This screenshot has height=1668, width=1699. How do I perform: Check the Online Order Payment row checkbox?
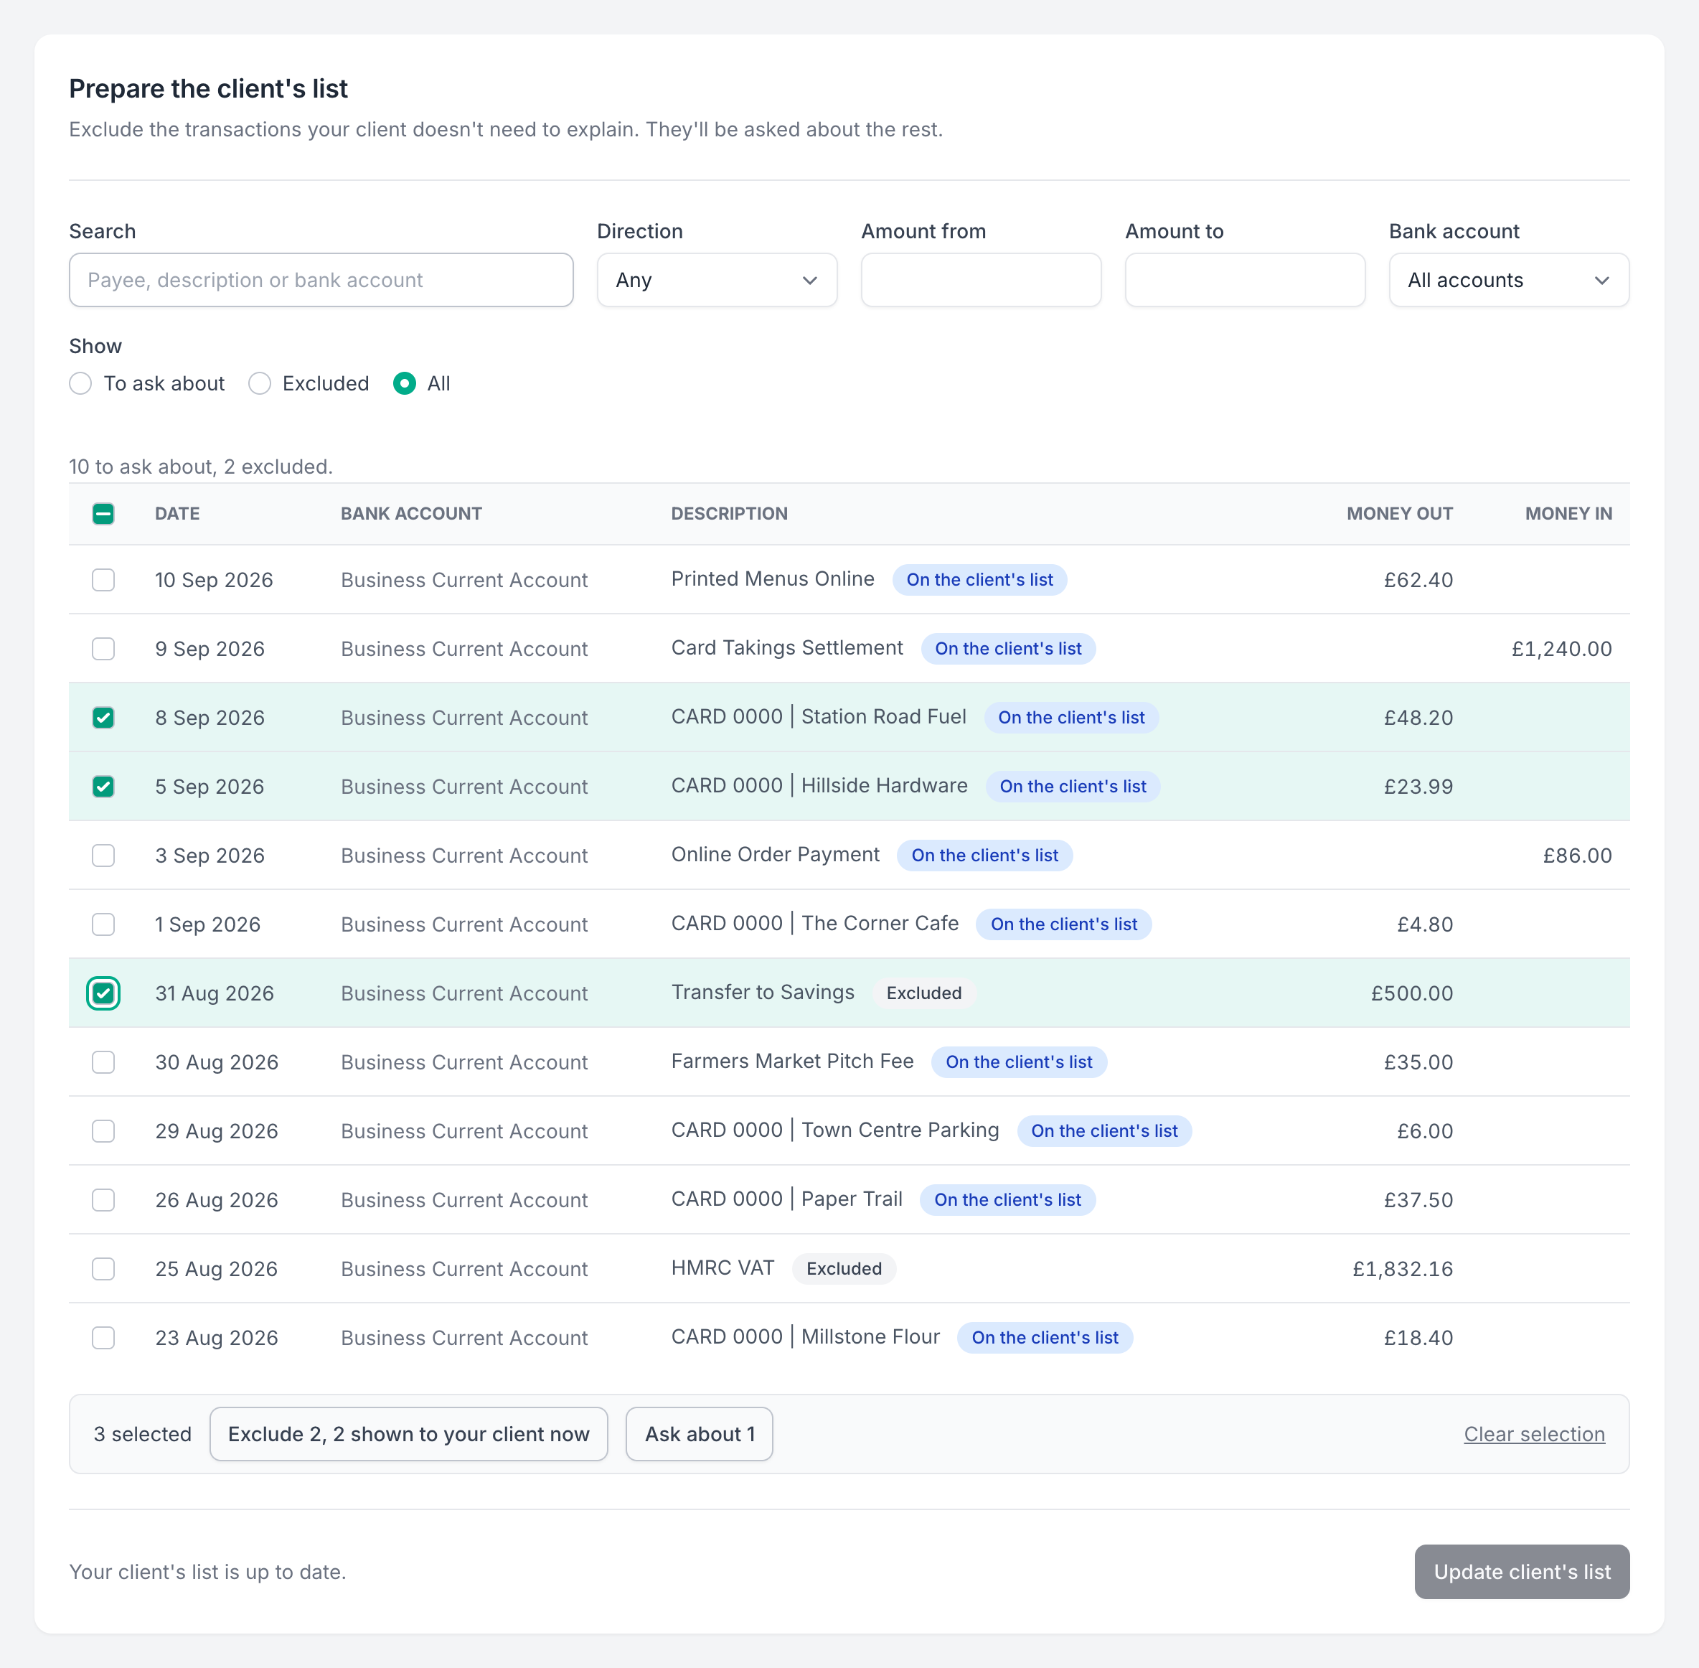tap(103, 855)
